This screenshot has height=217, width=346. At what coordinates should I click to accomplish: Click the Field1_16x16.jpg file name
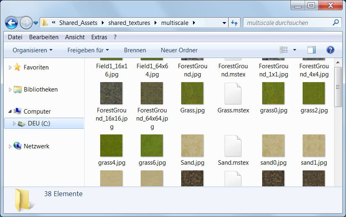[x=112, y=70]
